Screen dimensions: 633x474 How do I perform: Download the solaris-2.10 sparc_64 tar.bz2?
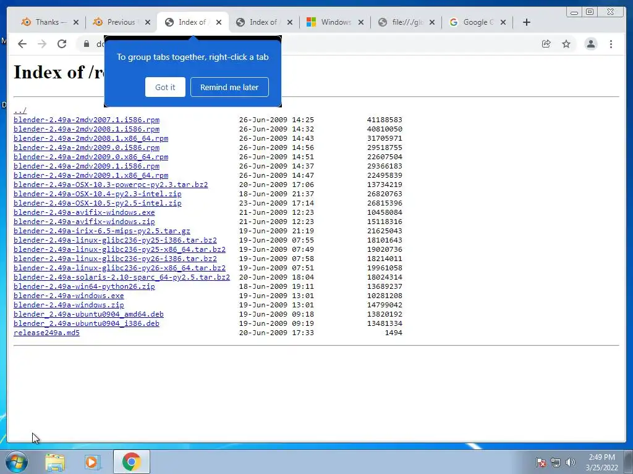pyautogui.click(x=122, y=277)
